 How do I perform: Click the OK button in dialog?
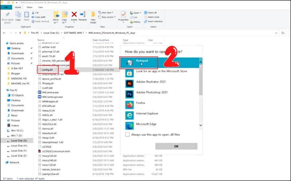point(176,146)
